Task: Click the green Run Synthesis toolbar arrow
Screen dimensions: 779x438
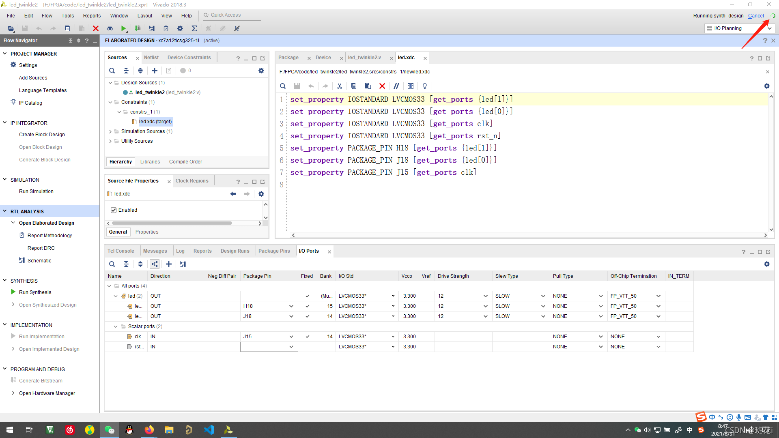Action: pos(123,28)
